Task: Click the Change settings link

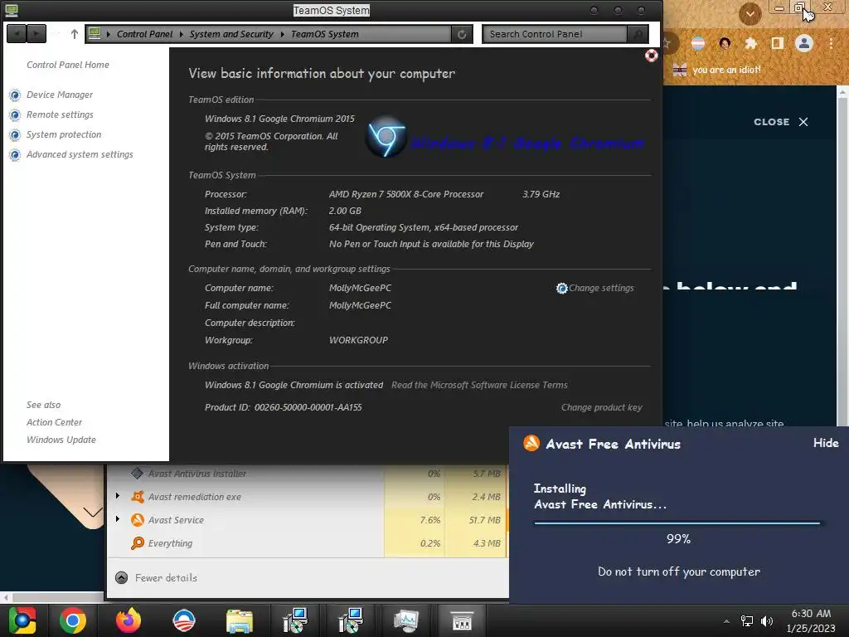Action: 601,288
